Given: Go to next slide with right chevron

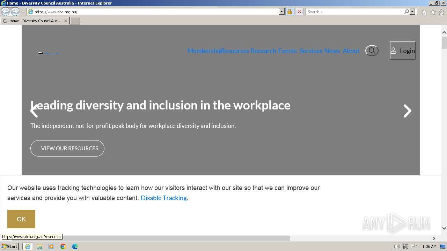Looking at the screenshot, I should point(407,111).
